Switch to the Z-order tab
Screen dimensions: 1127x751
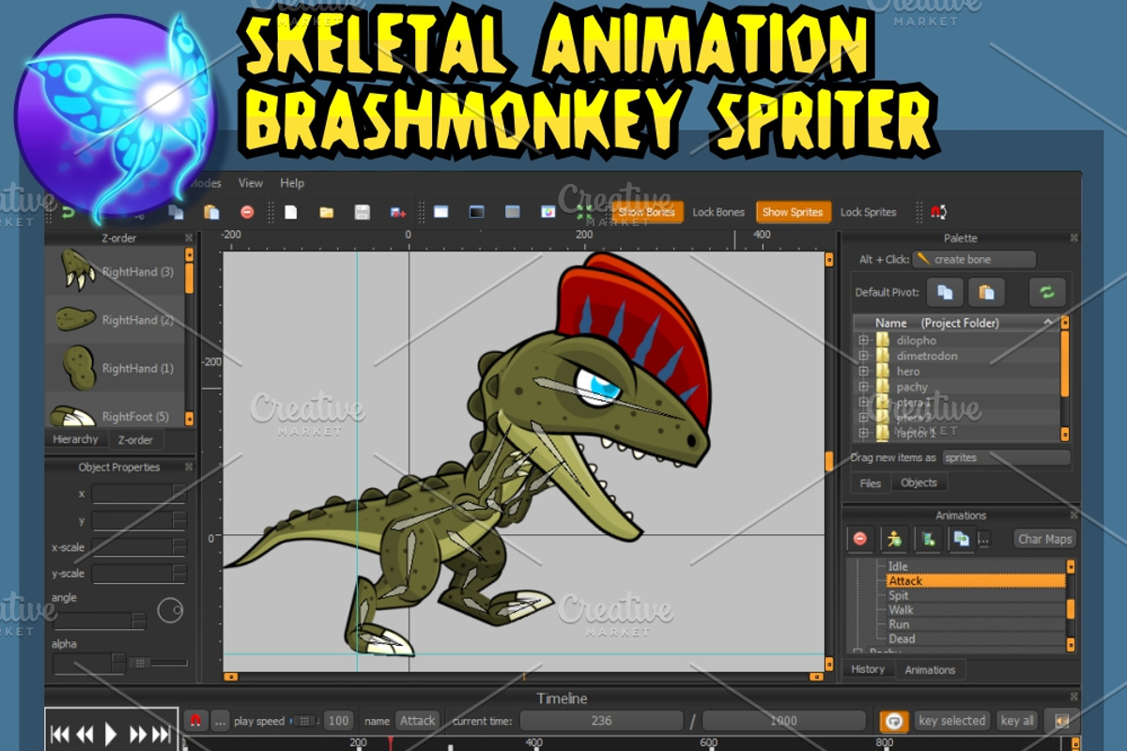point(135,439)
